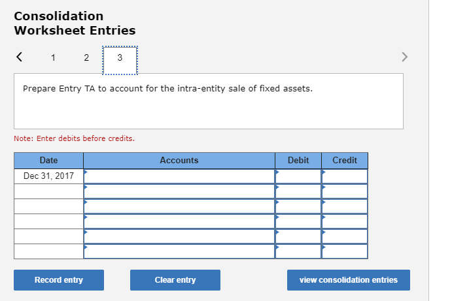Click the 'Enter debits before credits' note
This screenshot has height=301, width=469.
tap(74, 138)
